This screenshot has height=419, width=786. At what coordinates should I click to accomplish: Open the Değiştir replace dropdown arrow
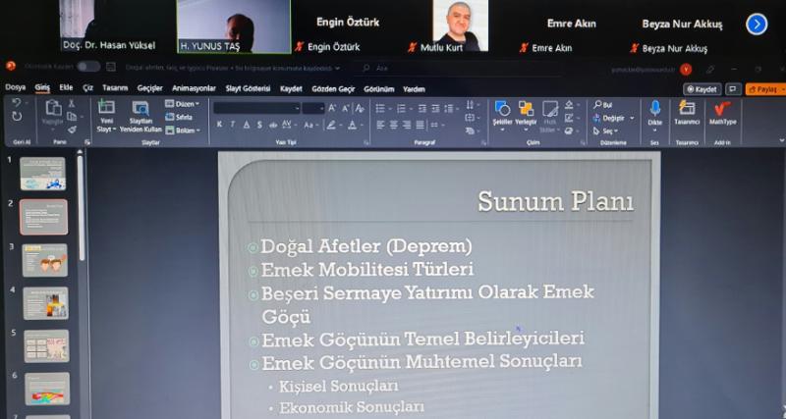[x=632, y=118]
